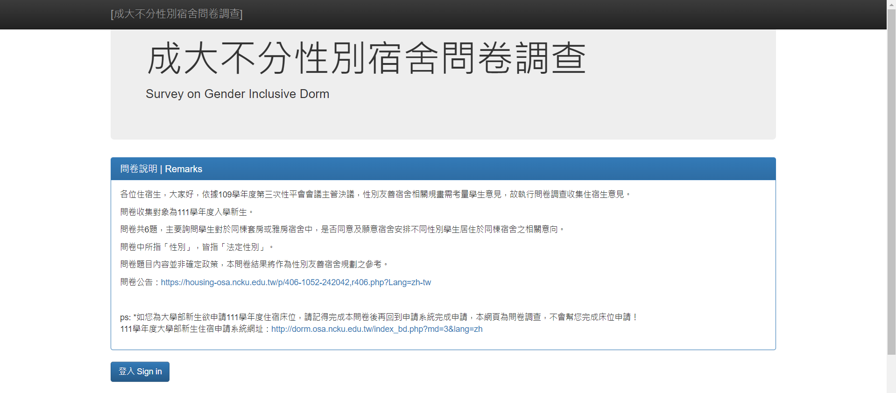
Task: Click the line 問卷收集對象為111學年度入學新生
Action: coord(187,212)
